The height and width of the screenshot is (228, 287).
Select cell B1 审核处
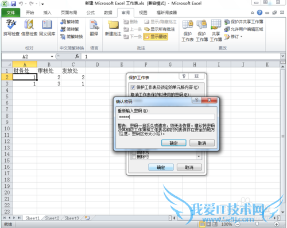point(49,71)
